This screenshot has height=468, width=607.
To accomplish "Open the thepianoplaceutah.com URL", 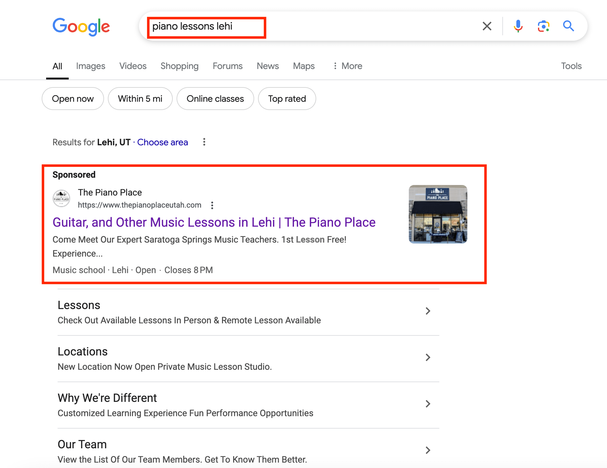I will click(140, 205).
